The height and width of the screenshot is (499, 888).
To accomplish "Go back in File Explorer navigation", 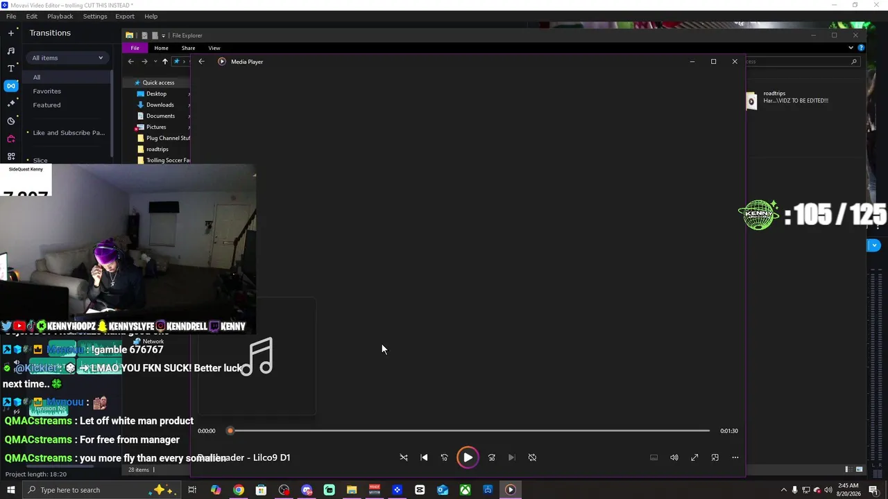I will pyautogui.click(x=131, y=62).
